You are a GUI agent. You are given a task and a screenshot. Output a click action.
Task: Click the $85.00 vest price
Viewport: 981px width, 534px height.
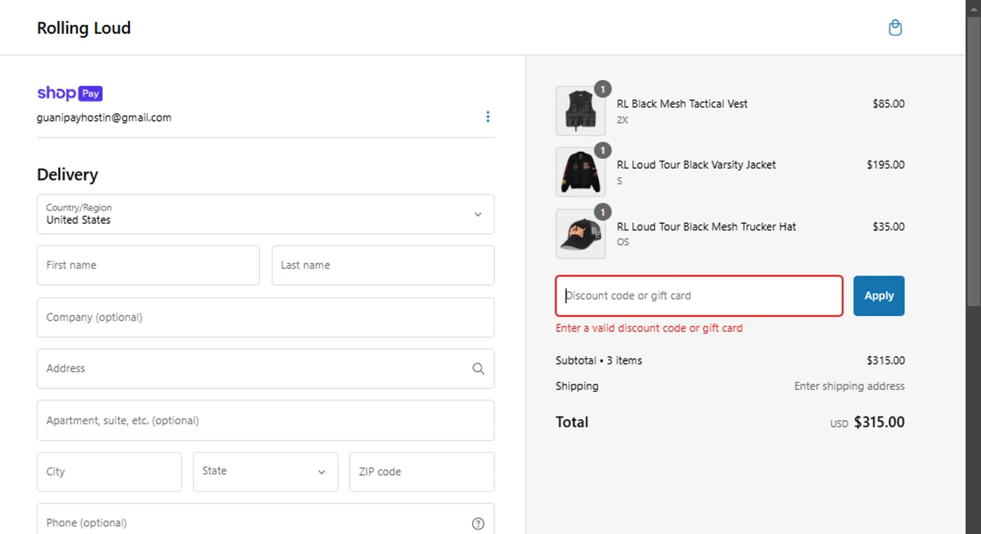[x=888, y=103]
